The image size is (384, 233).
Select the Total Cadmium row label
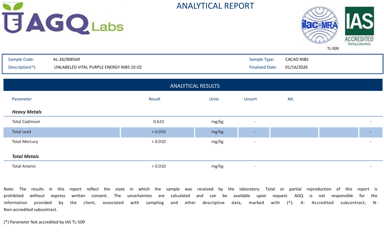[x=26, y=122]
